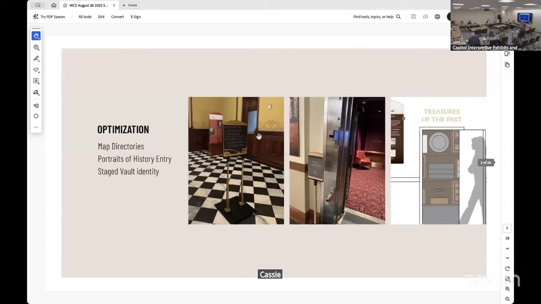Choose the freehand Draw tool

click(x=36, y=70)
